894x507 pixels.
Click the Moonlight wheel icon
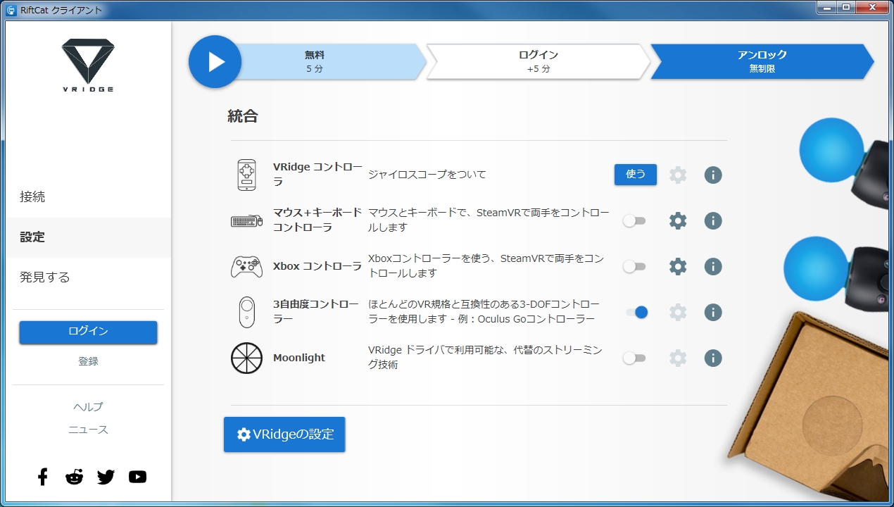point(246,358)
